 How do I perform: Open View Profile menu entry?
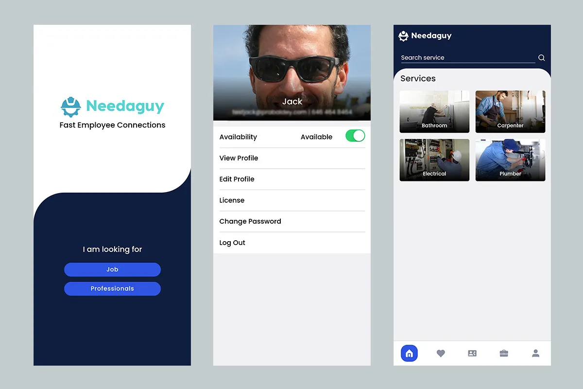[x=292, y=158]
